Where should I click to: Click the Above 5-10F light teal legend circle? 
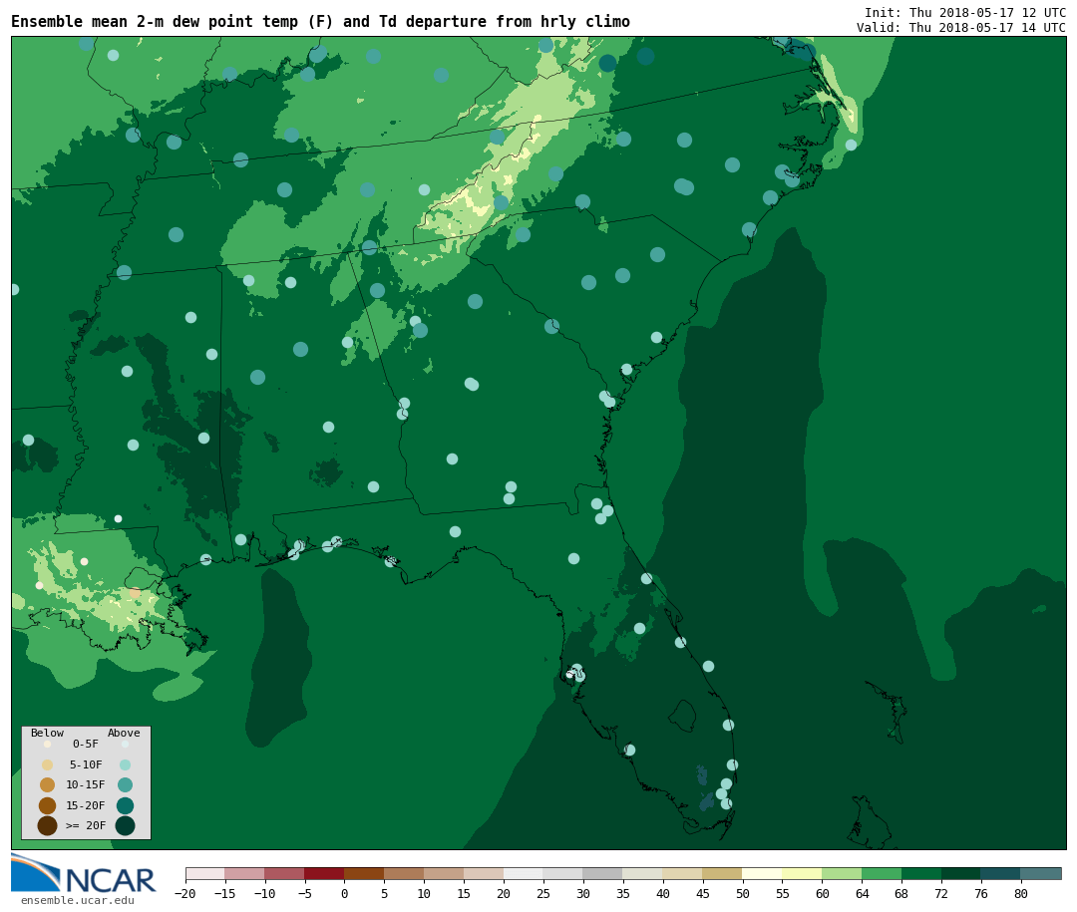pos(125,765)
